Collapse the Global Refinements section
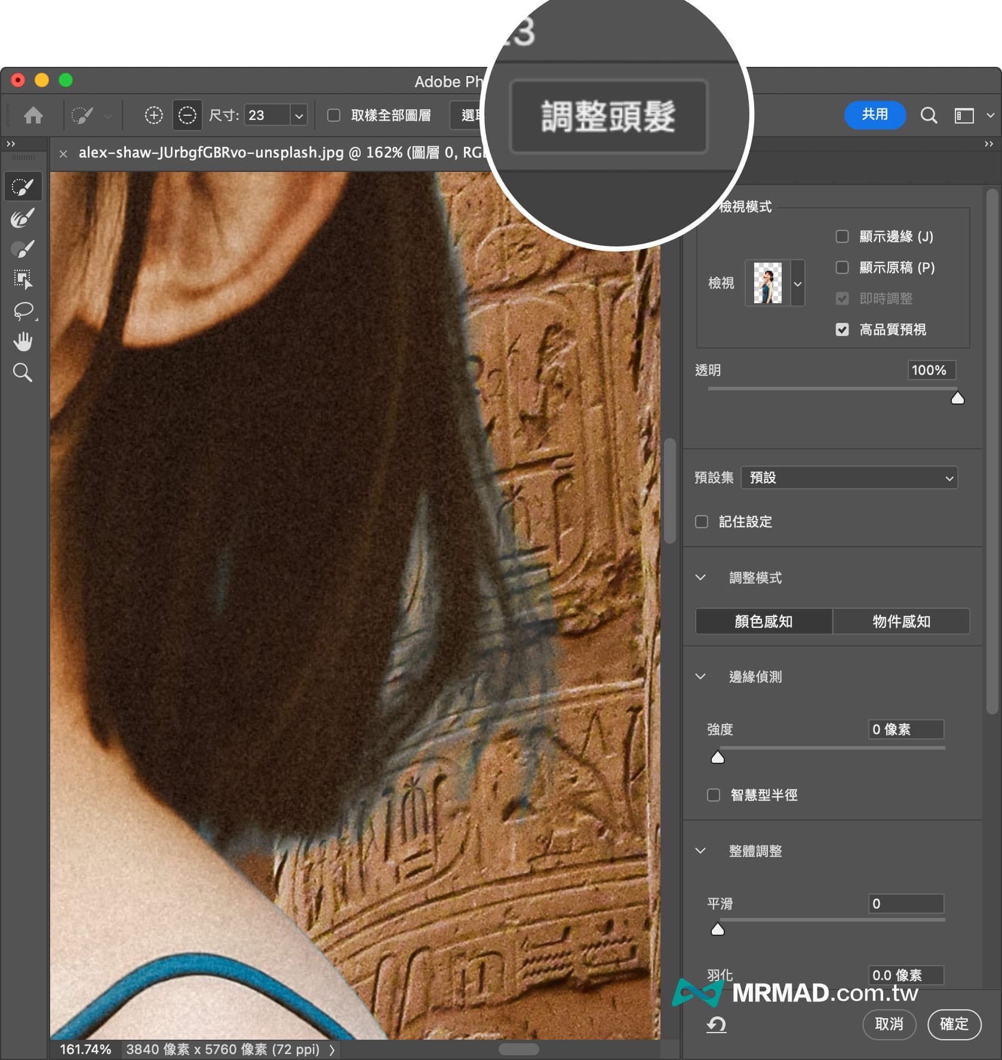Image resolution: width=1002 pixels, height=1060 pixels. [700, 851]
